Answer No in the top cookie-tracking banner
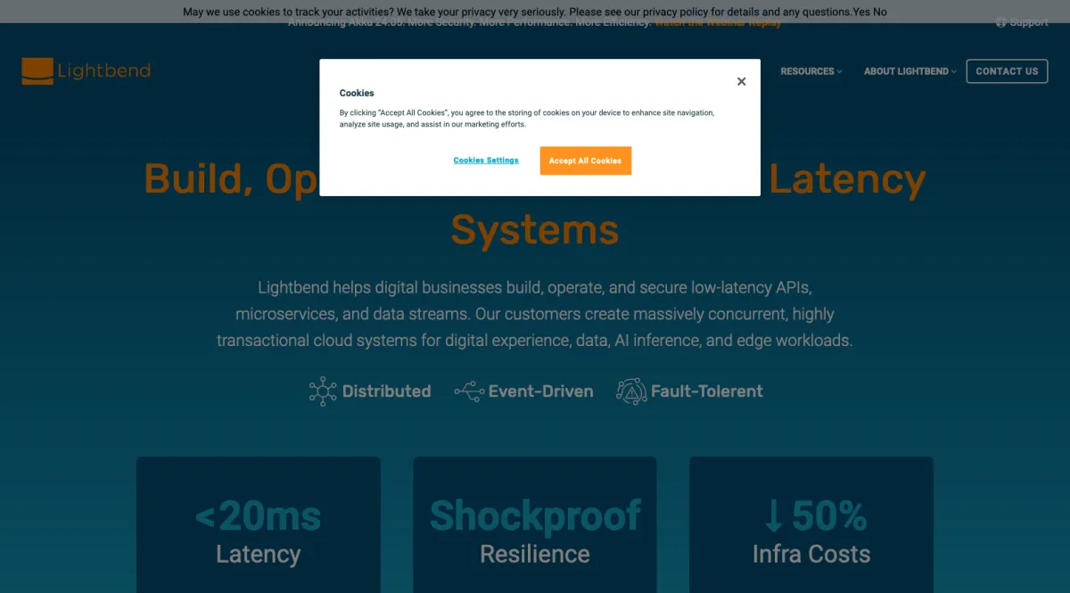The image size is (1070, 593). click(x=880, y=12)
